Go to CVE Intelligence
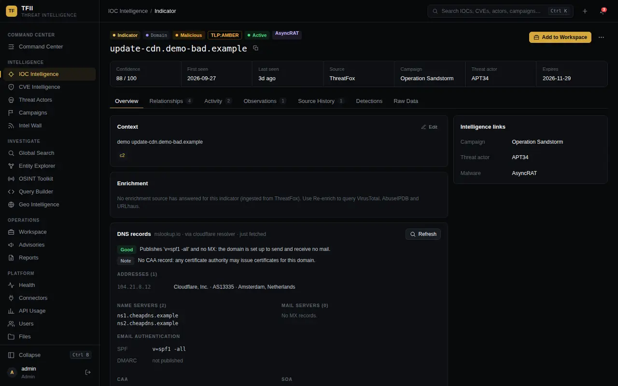618x386 pixels. (x=50, y=87)
